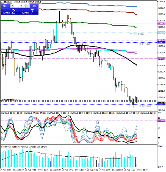
Task: Select the D_S1 1.3061 label
Action: point(145,44)
